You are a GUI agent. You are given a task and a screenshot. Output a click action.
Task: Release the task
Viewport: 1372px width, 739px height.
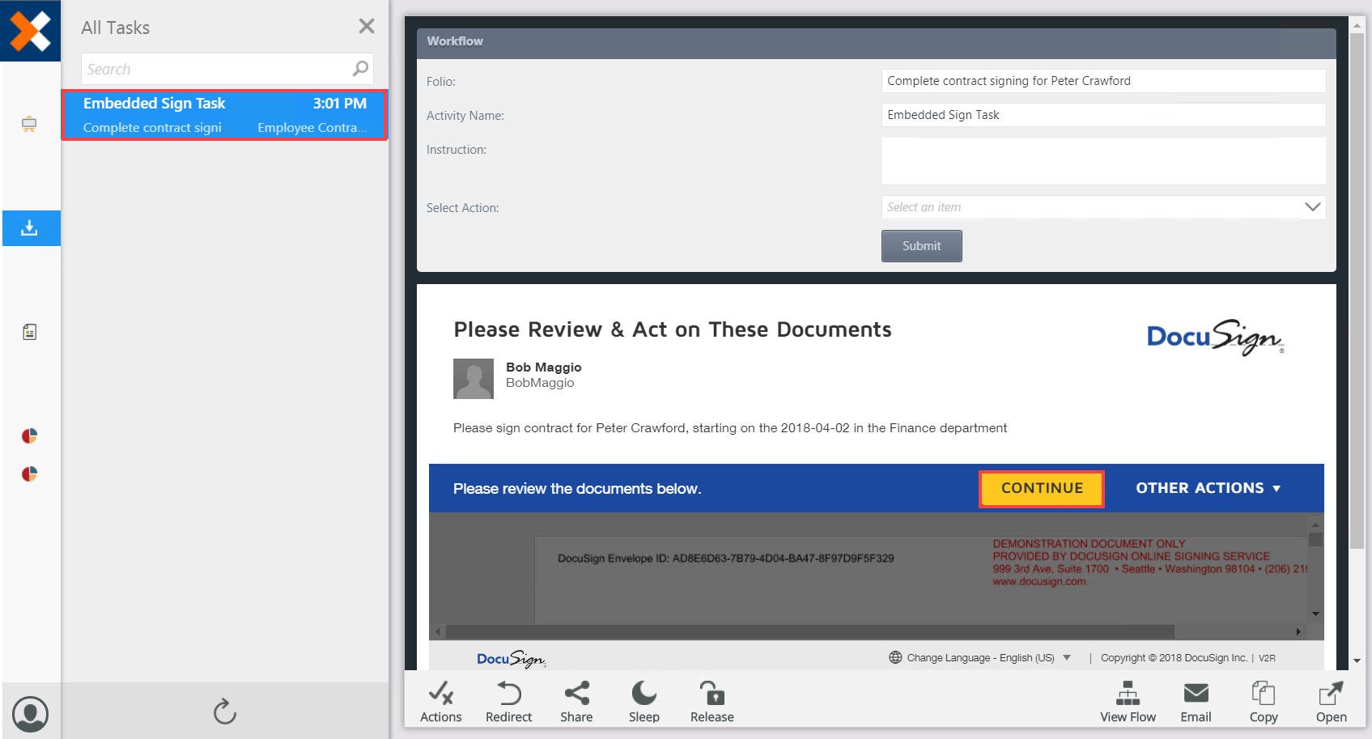(x=712, y=702)
